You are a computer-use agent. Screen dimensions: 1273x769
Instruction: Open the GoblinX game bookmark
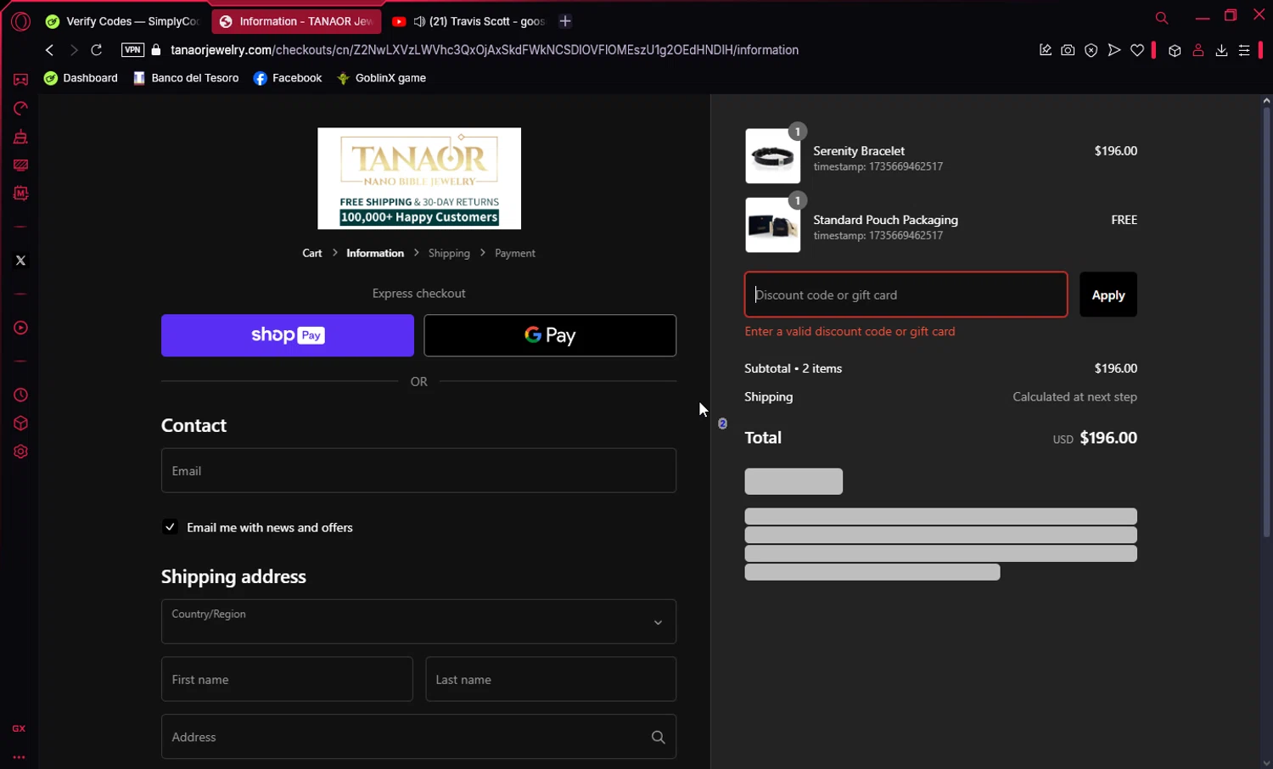pyautogui.click(x=381, y=78)
